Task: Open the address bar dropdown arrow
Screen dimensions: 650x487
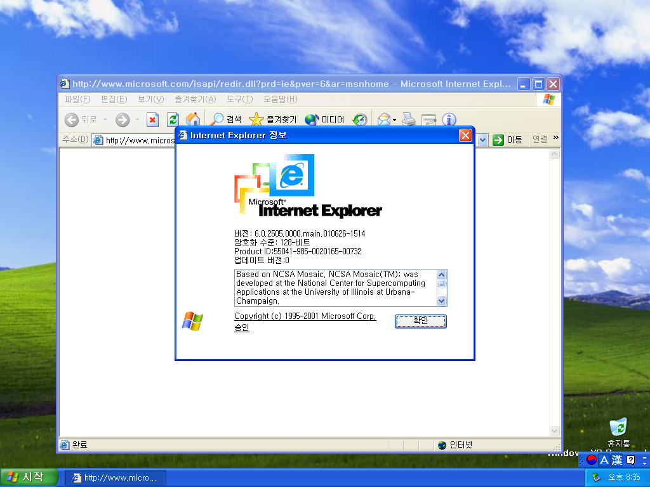Action: 482,140
